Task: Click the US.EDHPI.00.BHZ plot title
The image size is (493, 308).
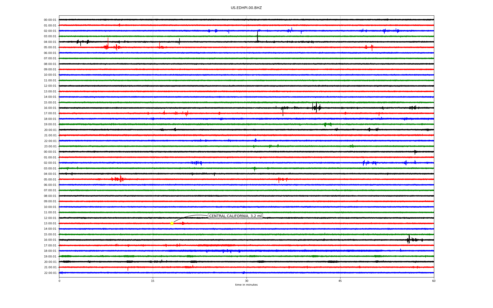Action: click(x=246, y=8)
